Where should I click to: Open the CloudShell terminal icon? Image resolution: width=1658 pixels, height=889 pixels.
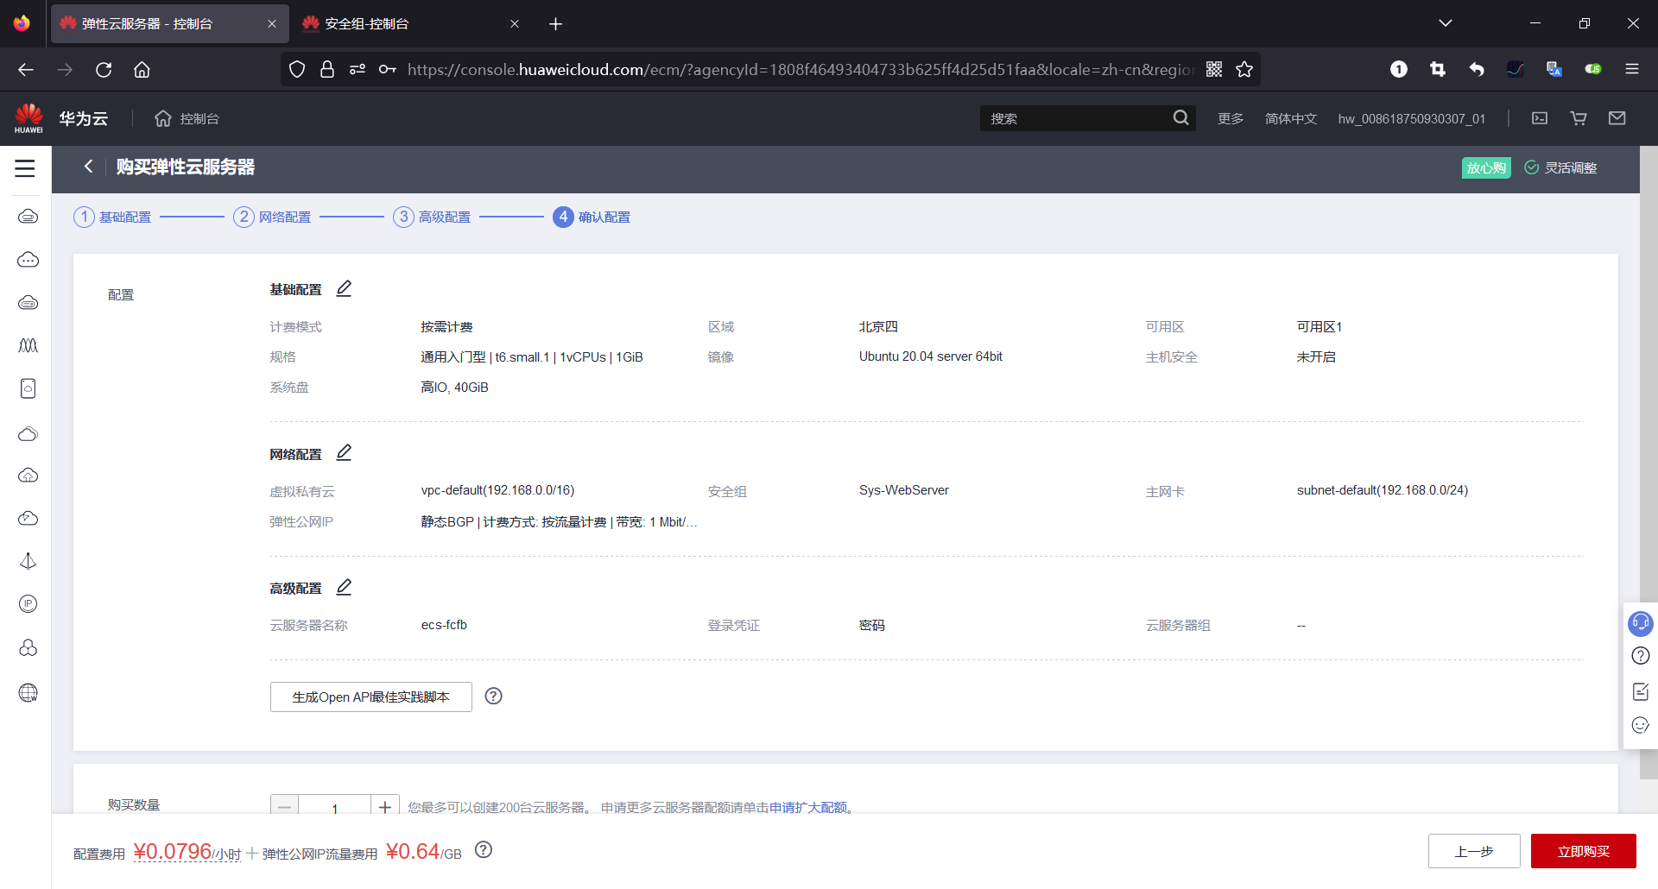1540,118
